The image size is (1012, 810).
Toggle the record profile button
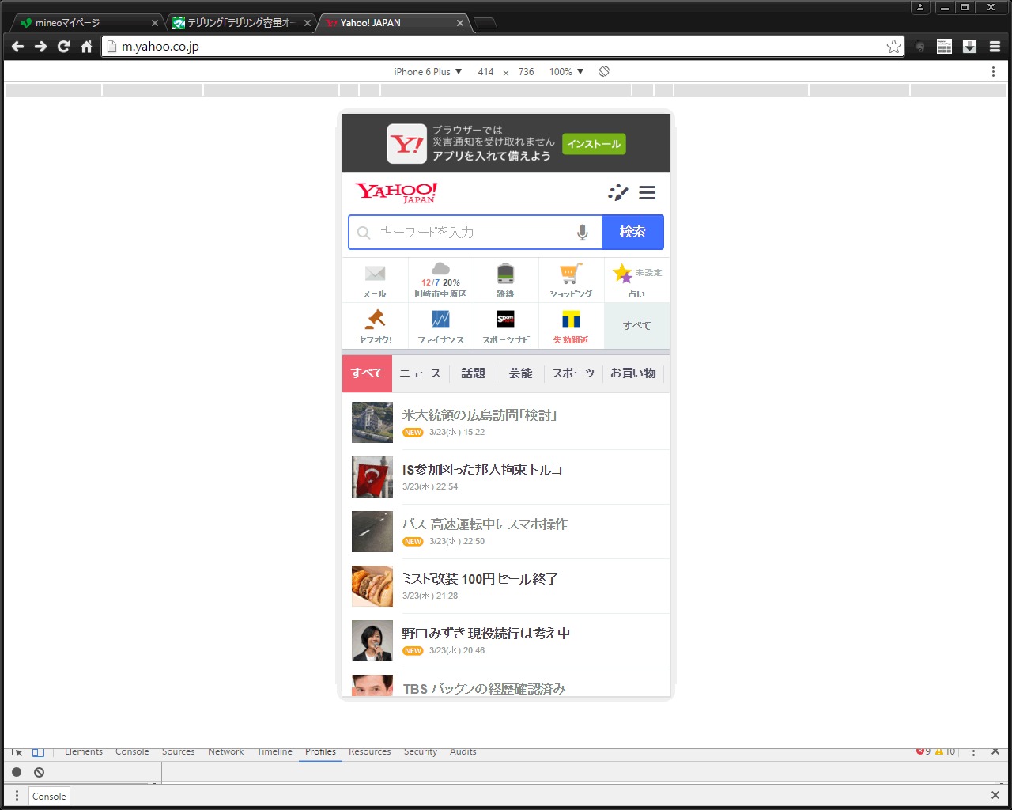[17, 772]
